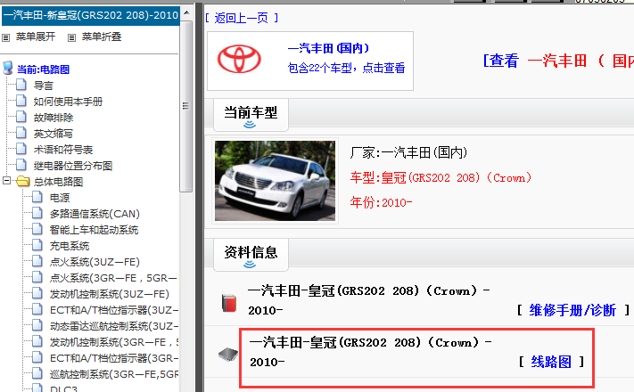The width and height of the screenshot is (634, 392).
Task: Select the page icon for 故障排除
Action: 21,117
